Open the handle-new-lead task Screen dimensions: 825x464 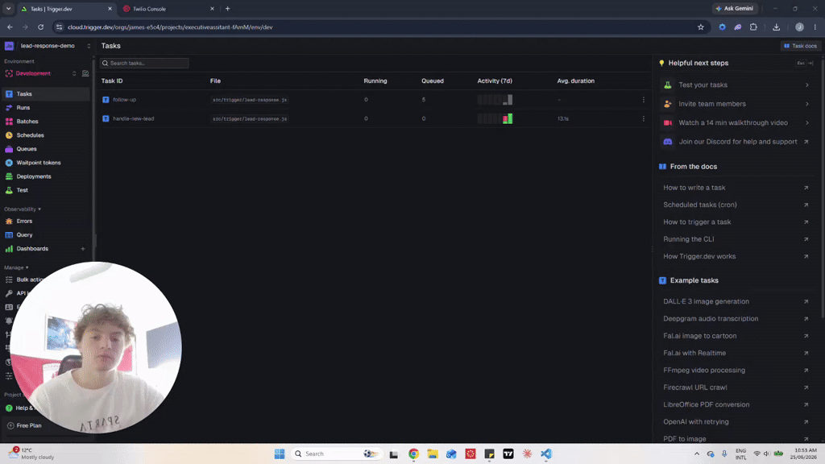(133, 118)
